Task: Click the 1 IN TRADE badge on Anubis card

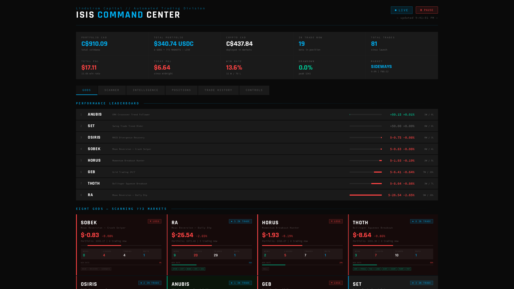Action: coord(240,283)
